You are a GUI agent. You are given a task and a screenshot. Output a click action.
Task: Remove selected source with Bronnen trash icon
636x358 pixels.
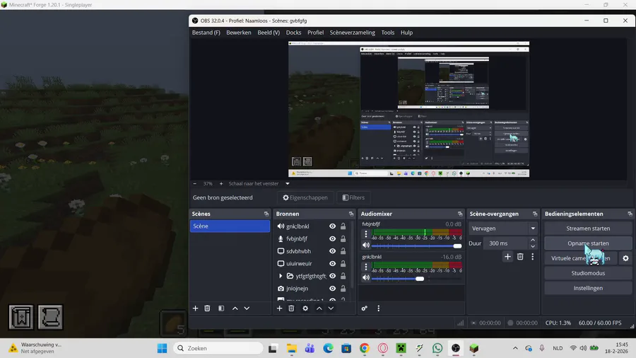tap(291, 308)
